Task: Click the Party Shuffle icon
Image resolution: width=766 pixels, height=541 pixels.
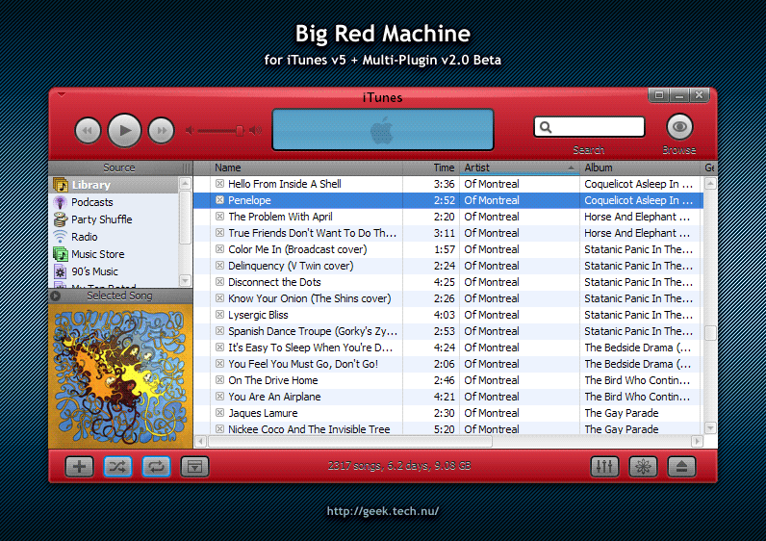Action: point(60,219)
